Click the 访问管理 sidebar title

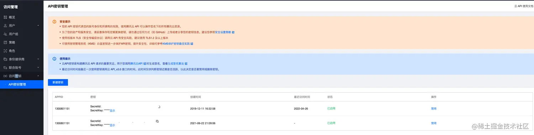tap(11, 7)
